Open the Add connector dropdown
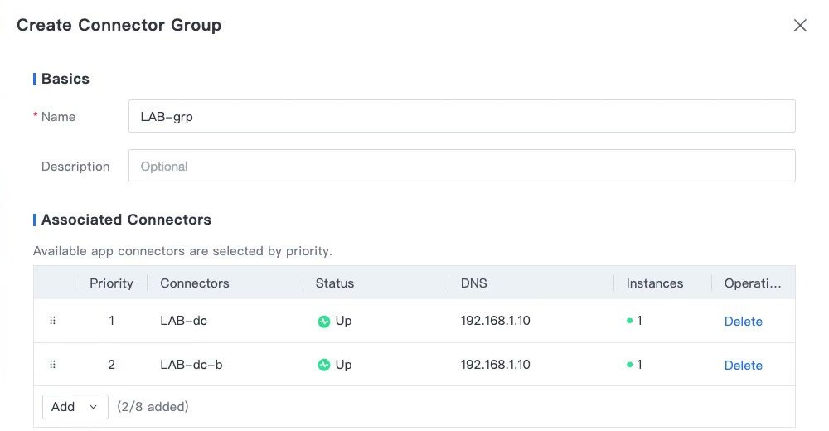Screen dimensions: 829x431 click(x=75, y=407)
